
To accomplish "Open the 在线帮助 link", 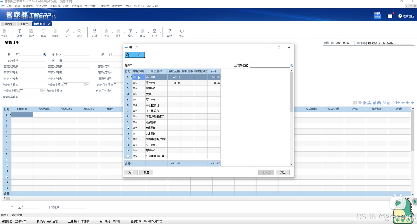I will (406, 16).
